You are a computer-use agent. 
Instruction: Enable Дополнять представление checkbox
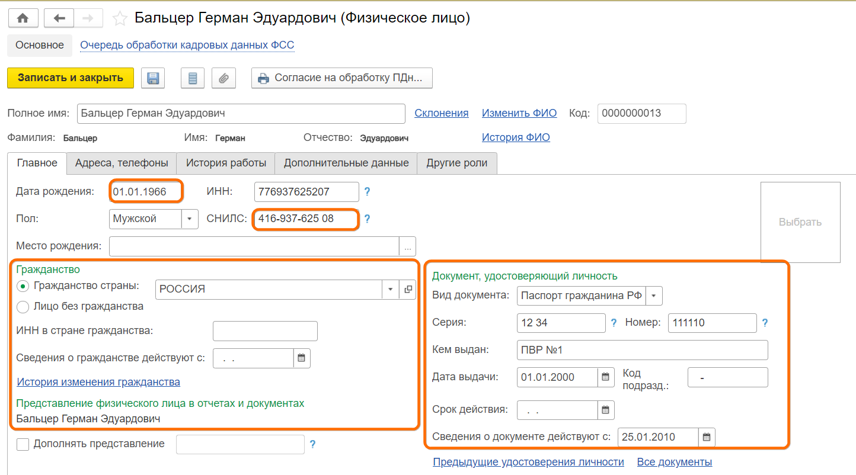(x=23, y=444)
